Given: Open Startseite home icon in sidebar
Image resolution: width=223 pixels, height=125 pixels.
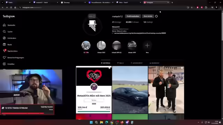Looking at the screenshot, I should 4,25.
